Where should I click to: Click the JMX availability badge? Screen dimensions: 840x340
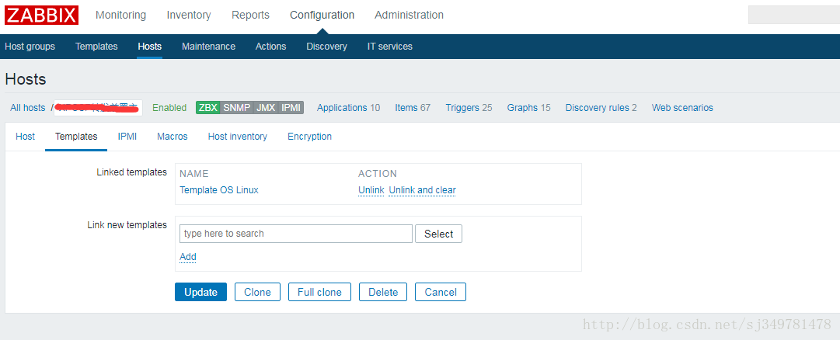tap(266, 108)
